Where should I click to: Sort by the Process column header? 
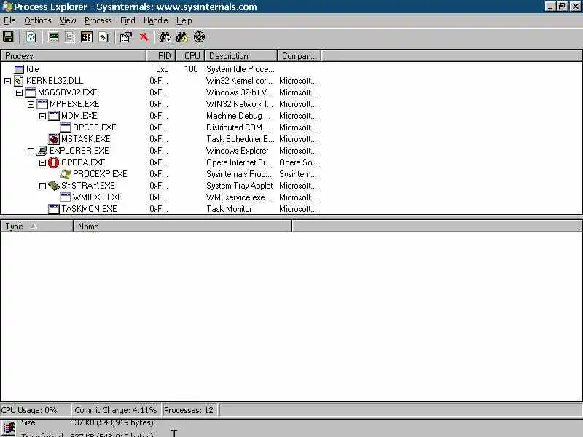click(74, 56)
